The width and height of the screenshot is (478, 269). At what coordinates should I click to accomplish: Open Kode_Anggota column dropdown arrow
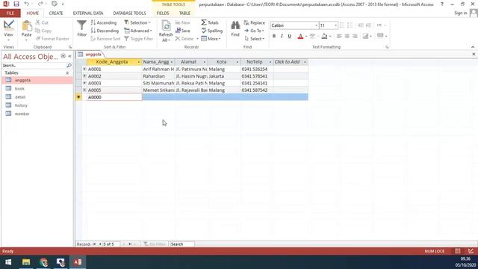(139, 62)
